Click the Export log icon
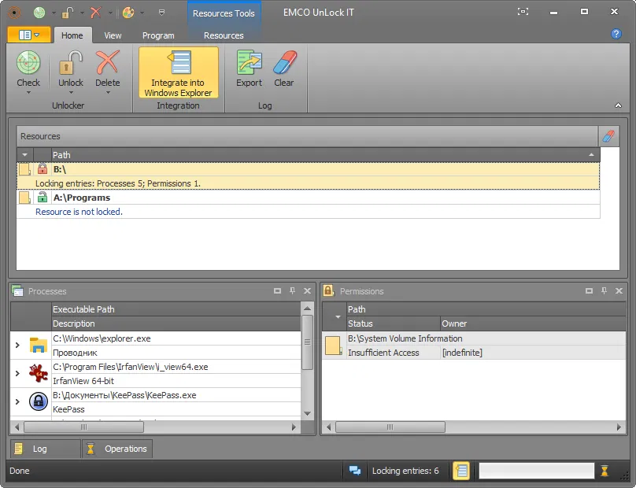The image size is (636, 488). point(249,63)
